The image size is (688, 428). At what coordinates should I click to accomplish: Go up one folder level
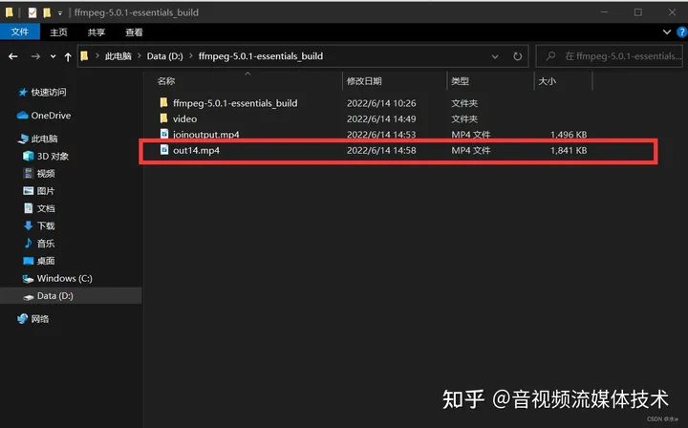[x=68, y=56]
